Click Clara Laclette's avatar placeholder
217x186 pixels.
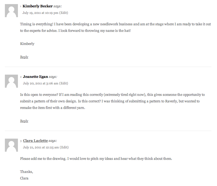pos(11,145)
